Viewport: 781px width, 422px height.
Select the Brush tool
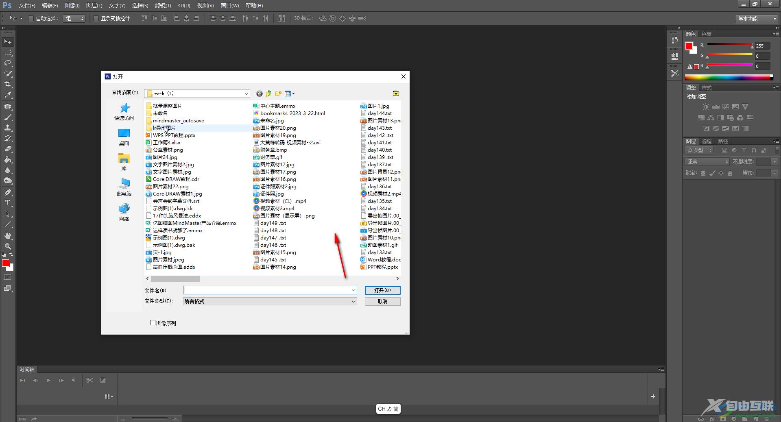click(x=8, y=117)
